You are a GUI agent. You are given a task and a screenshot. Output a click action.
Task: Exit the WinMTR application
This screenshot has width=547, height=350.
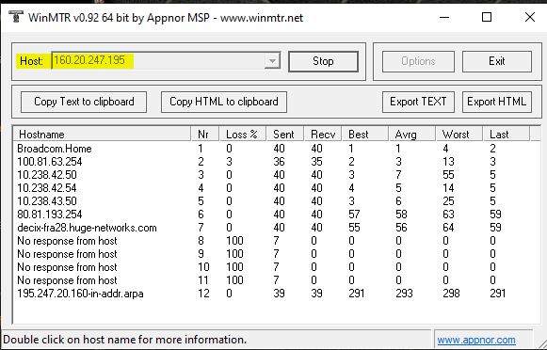coord(497,61)
